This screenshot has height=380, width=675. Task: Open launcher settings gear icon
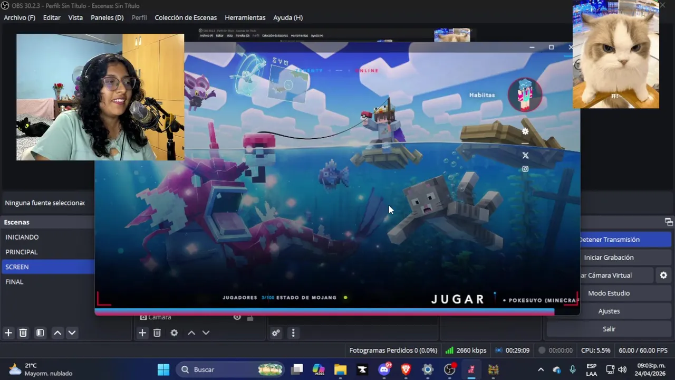pyautogui.click(x=525, y=131)
